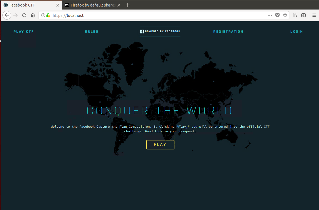The width and height of the screenshot is (319, 210).
Task: Open the LOGIN page
Action: (x=296, y=31)
